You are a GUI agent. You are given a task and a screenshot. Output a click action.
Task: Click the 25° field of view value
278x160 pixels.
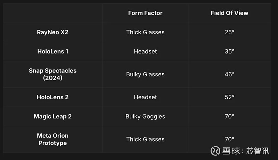pyautogui.click(x=229, y=32)
